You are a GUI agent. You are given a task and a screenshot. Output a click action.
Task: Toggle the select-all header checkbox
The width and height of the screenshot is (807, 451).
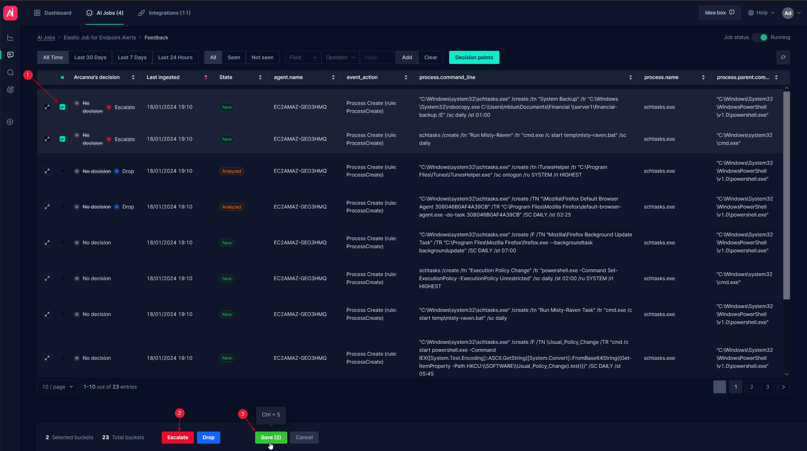[62, 77]
